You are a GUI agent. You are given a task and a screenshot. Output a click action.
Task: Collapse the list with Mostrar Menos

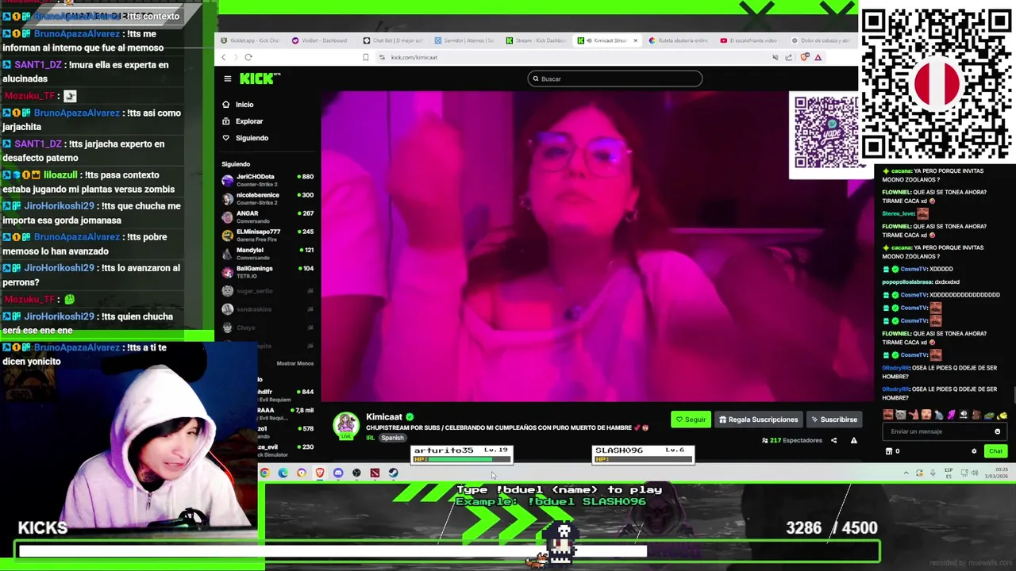pyautogui.click(x=294, y=363)
